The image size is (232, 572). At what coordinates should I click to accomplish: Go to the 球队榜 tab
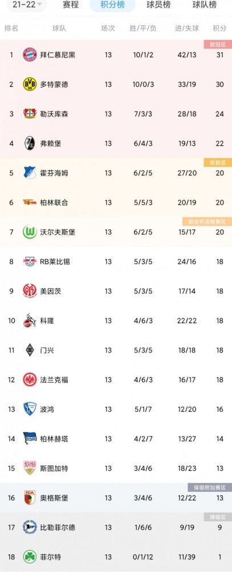click(205, 5)
